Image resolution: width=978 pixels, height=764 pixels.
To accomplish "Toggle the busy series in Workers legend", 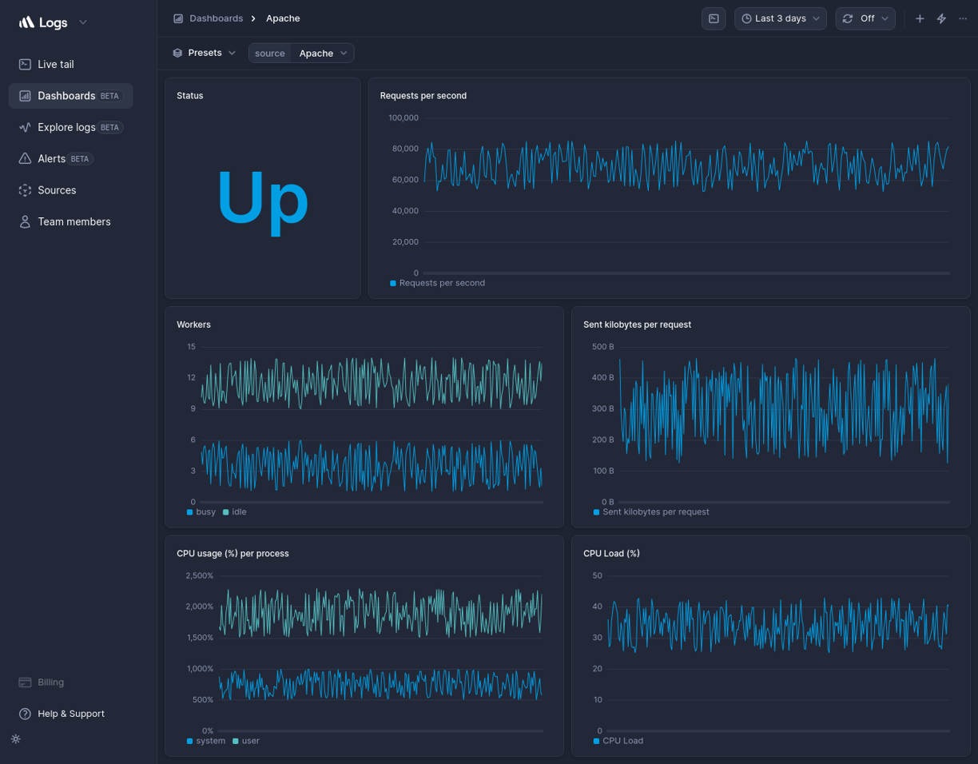I will coord(201,511).
